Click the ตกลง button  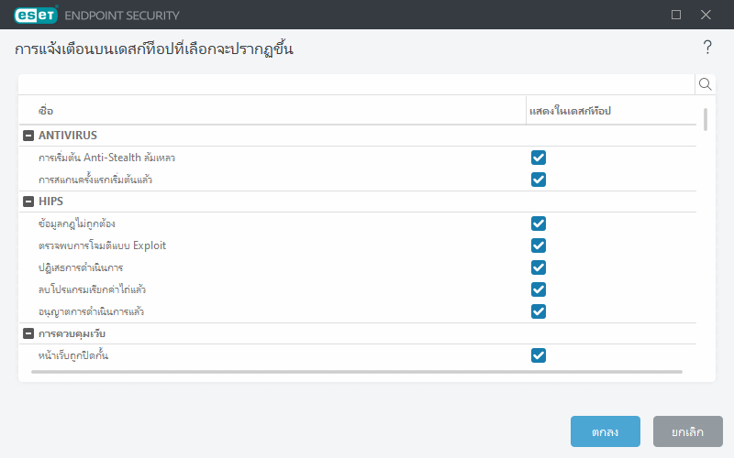(x=606, y=431)
